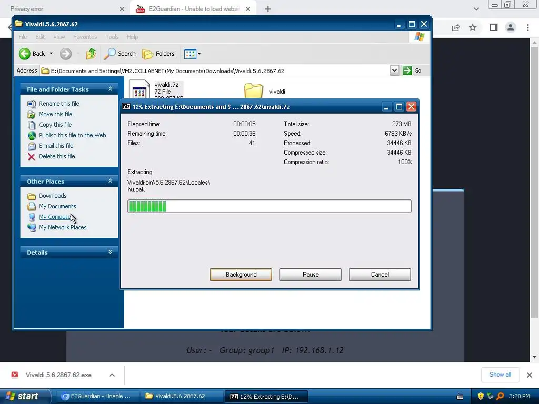Click the green Go arrow button
This screenshot has width=539, height=404.
click(x=407, y=70)
